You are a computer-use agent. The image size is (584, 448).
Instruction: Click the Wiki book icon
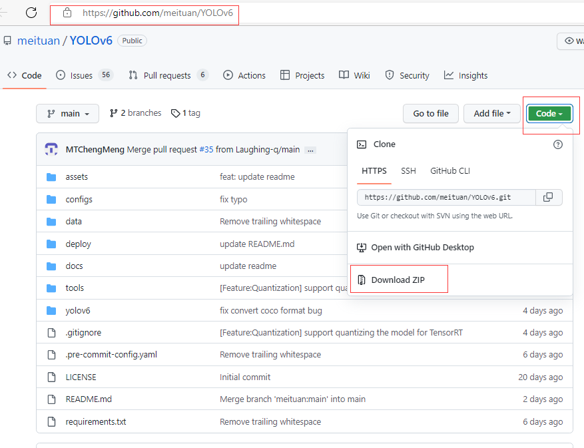[x=344, y=75]
